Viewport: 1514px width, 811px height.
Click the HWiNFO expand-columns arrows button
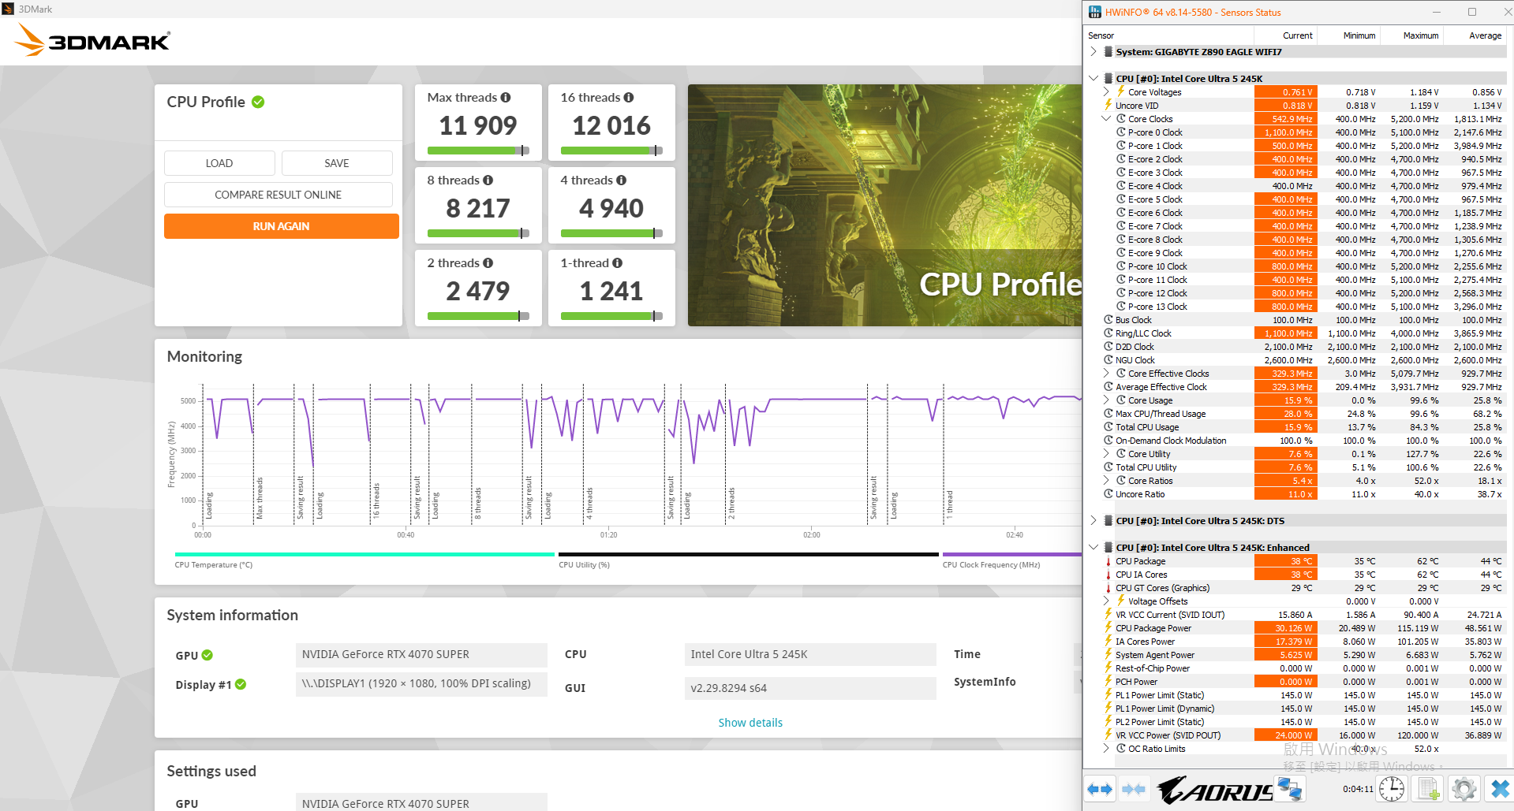(1100, 789)
